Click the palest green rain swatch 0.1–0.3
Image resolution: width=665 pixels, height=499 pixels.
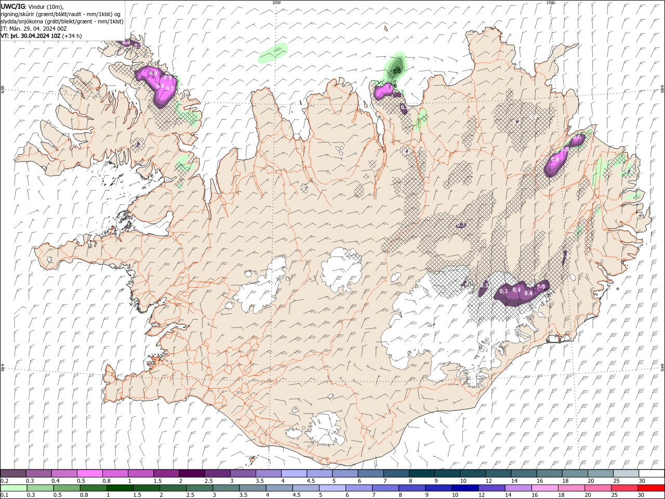pyautogui.click(x=14, y=488)
